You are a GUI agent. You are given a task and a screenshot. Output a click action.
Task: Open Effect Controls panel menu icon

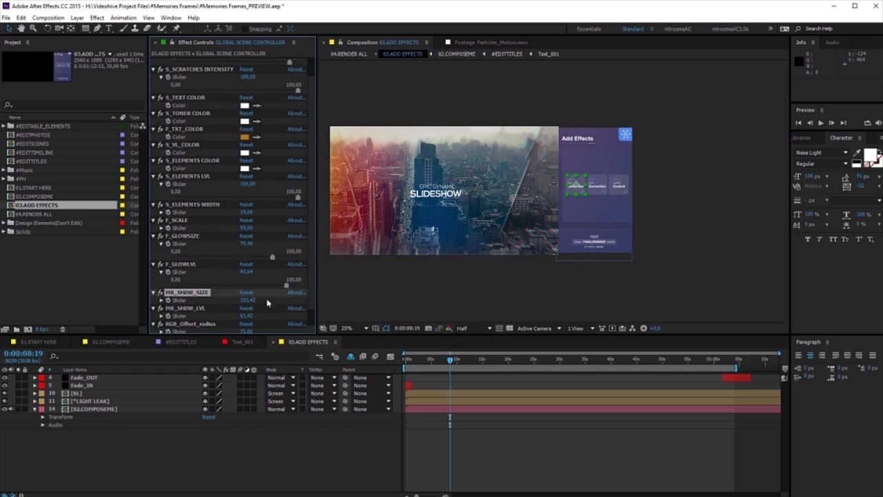293,42
